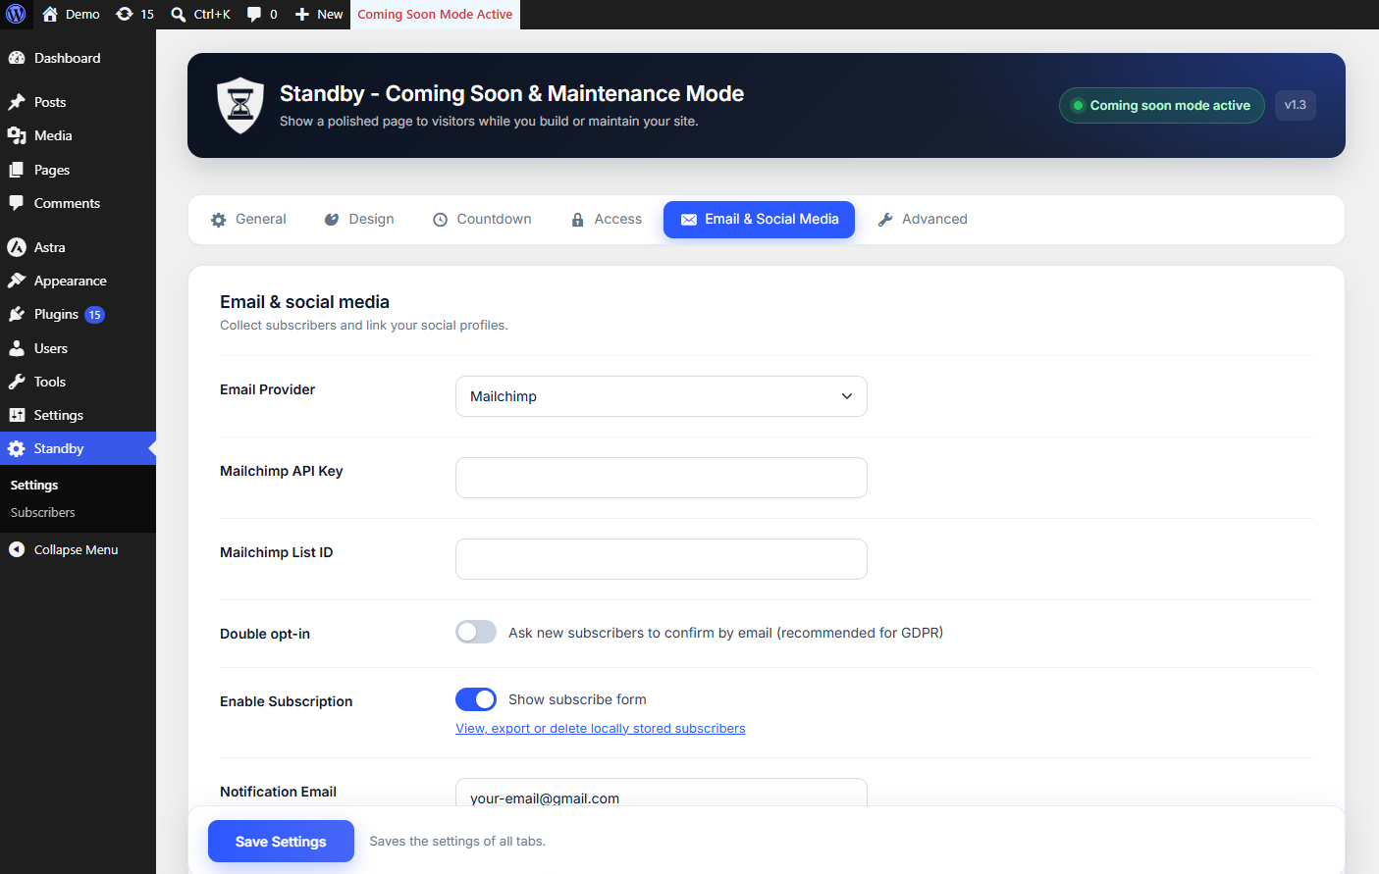Click the Mailchimp List ID field

pos(662,559)
